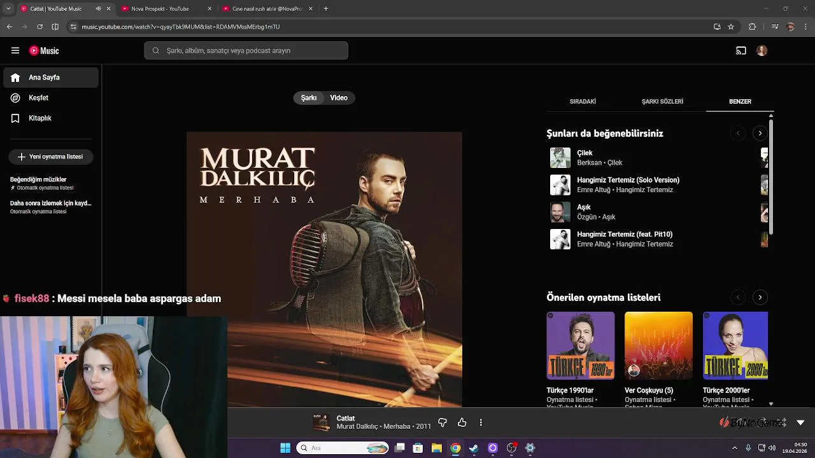The image size is (815, 458).
Task: Open a new browser tab
Action: [x=326, y=9]
